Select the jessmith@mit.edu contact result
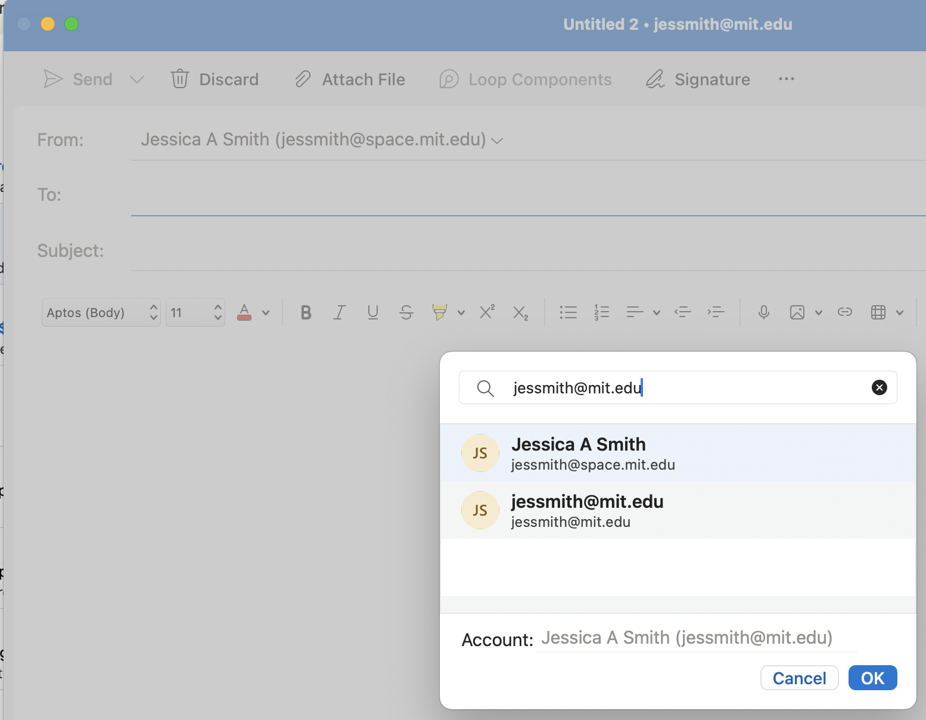Screen dimensions: 926x720 pos(678,510)
